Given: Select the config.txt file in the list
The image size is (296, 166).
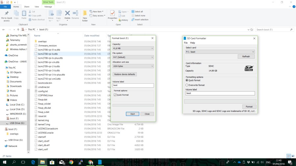Looking at the screenshot, I should point(43,91).
